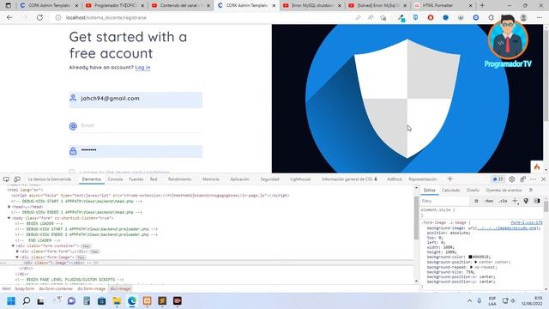The width and height of the screenshot is (549, 309).
Task: Click the background-color black swatch
Action: pyautogui.click(x=470, y=257)
